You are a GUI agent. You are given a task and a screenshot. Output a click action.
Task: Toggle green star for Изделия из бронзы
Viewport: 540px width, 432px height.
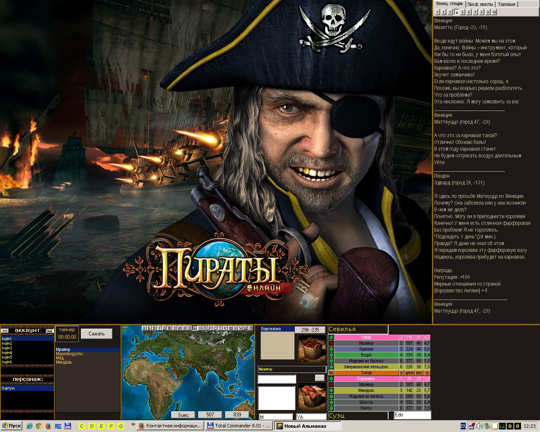click(x=331, y=361)
